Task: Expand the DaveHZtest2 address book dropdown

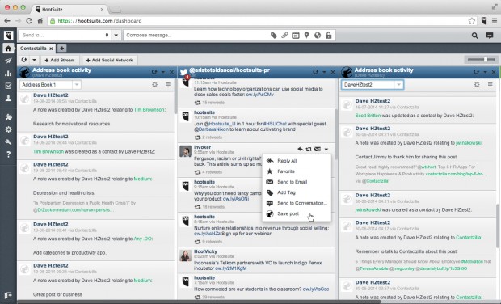Action: (x=373, y=85)
